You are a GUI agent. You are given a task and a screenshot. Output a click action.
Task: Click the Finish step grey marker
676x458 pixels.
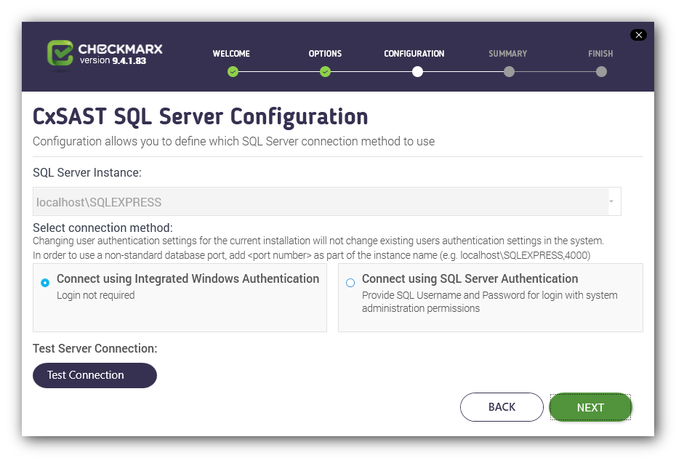(x=601, y=71)
